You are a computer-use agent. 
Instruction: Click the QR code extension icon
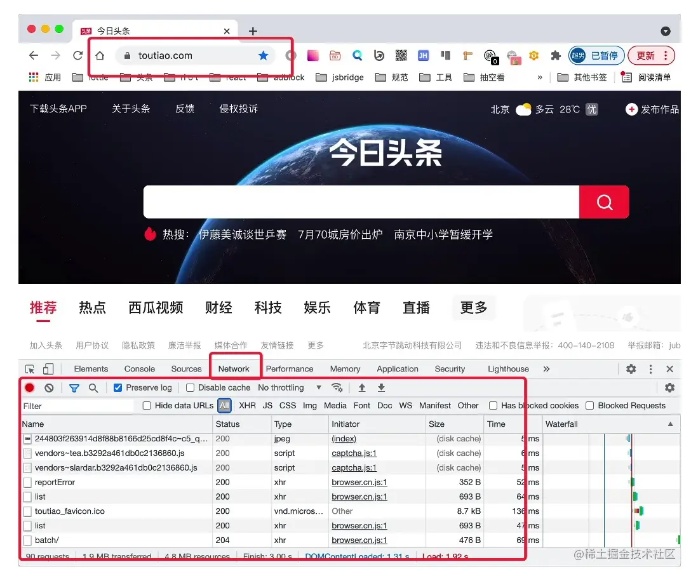[401, 55]
